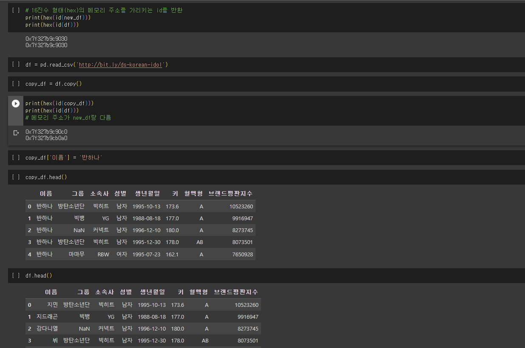Select output text 0x7f327b9cb0a0
Screen dimensions: 525x348
click(46, 138)
